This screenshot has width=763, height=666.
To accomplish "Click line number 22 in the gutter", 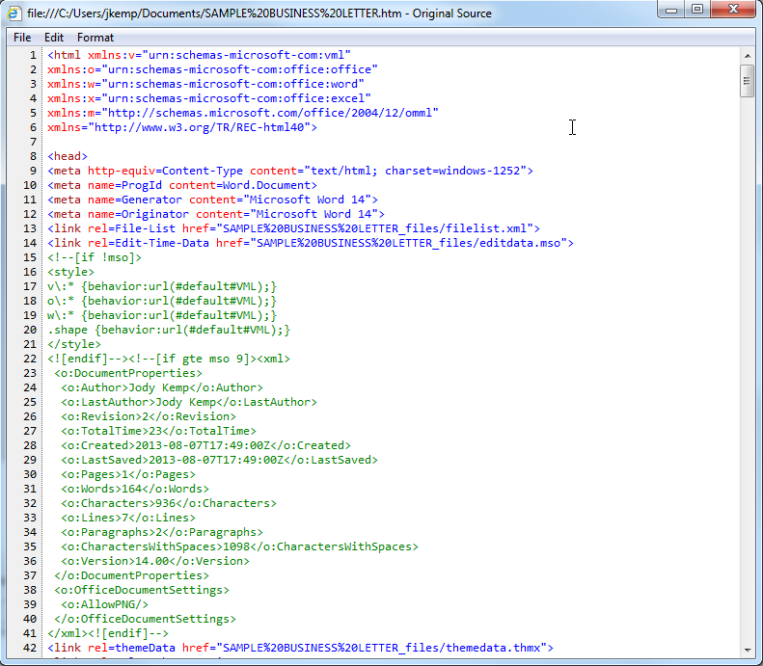I will [x=31, y=359].
